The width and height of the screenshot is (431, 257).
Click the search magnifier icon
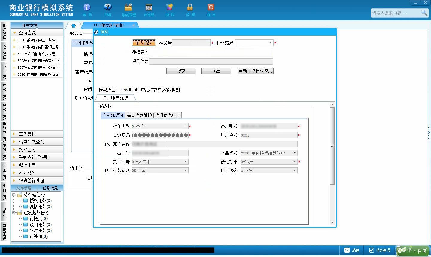pos(424,13)
